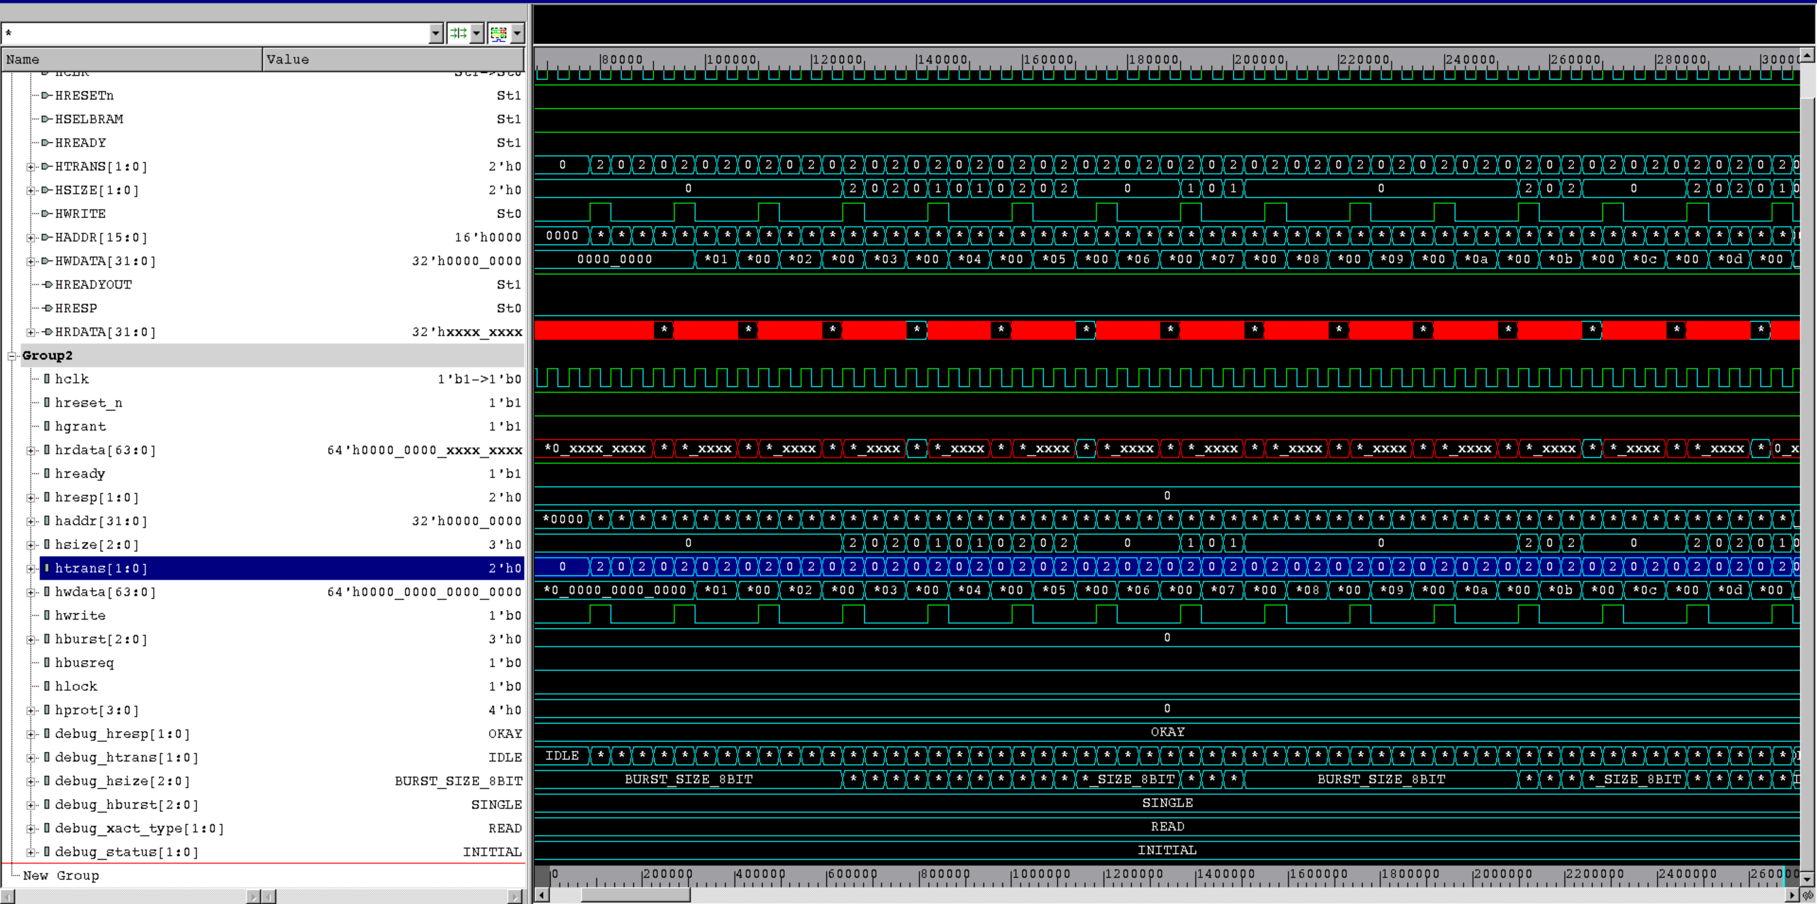Click the HRESETn input port icon
The image size is (1817, 904).
click(47, 95)
